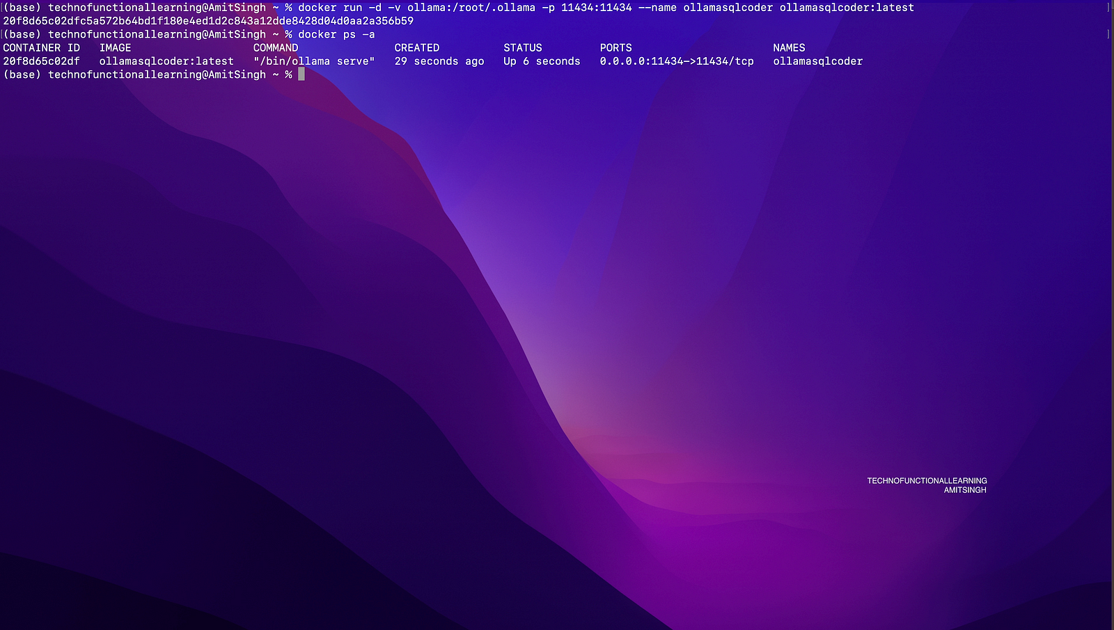Viewport: 1114px width, 630px height.
Task: Click the CONTAINER ID column header
Action: (41, 48)
